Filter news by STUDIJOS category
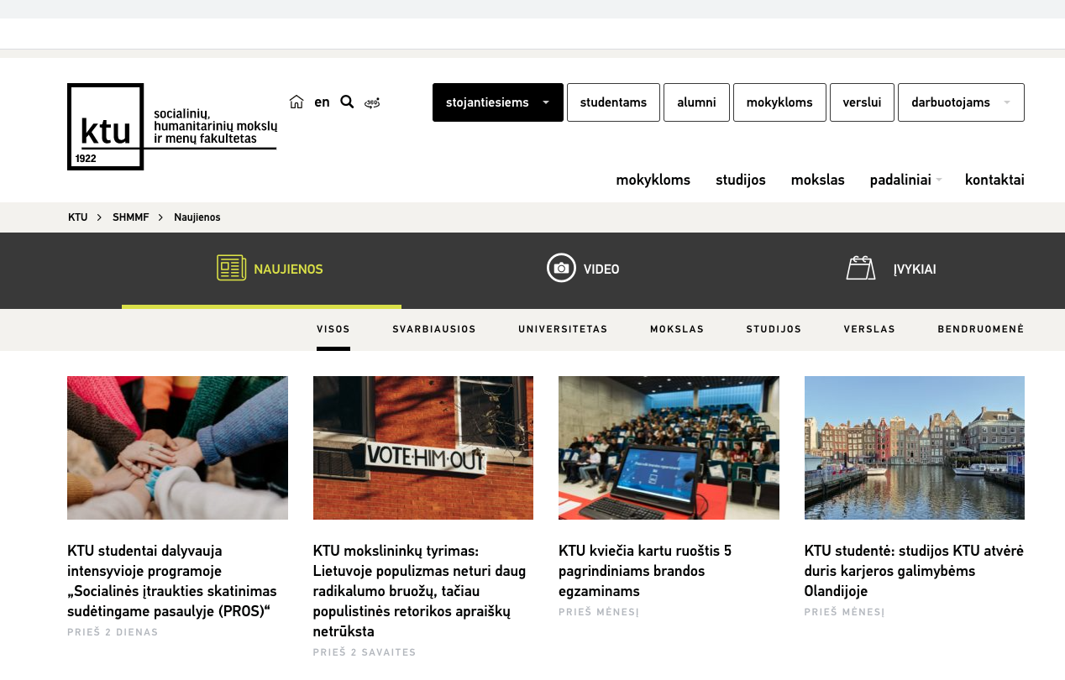1065x680 pixels. coord(774,329)
